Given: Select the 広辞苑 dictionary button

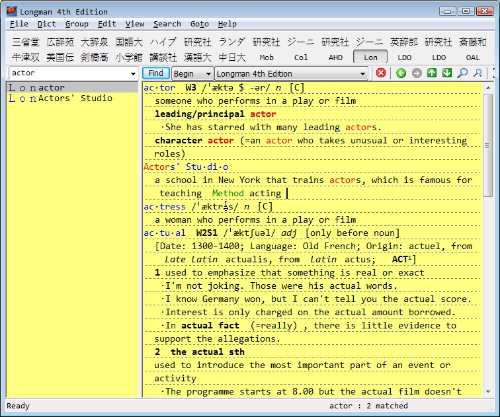Looking at the screenshot, I should (x=60, y=42).
